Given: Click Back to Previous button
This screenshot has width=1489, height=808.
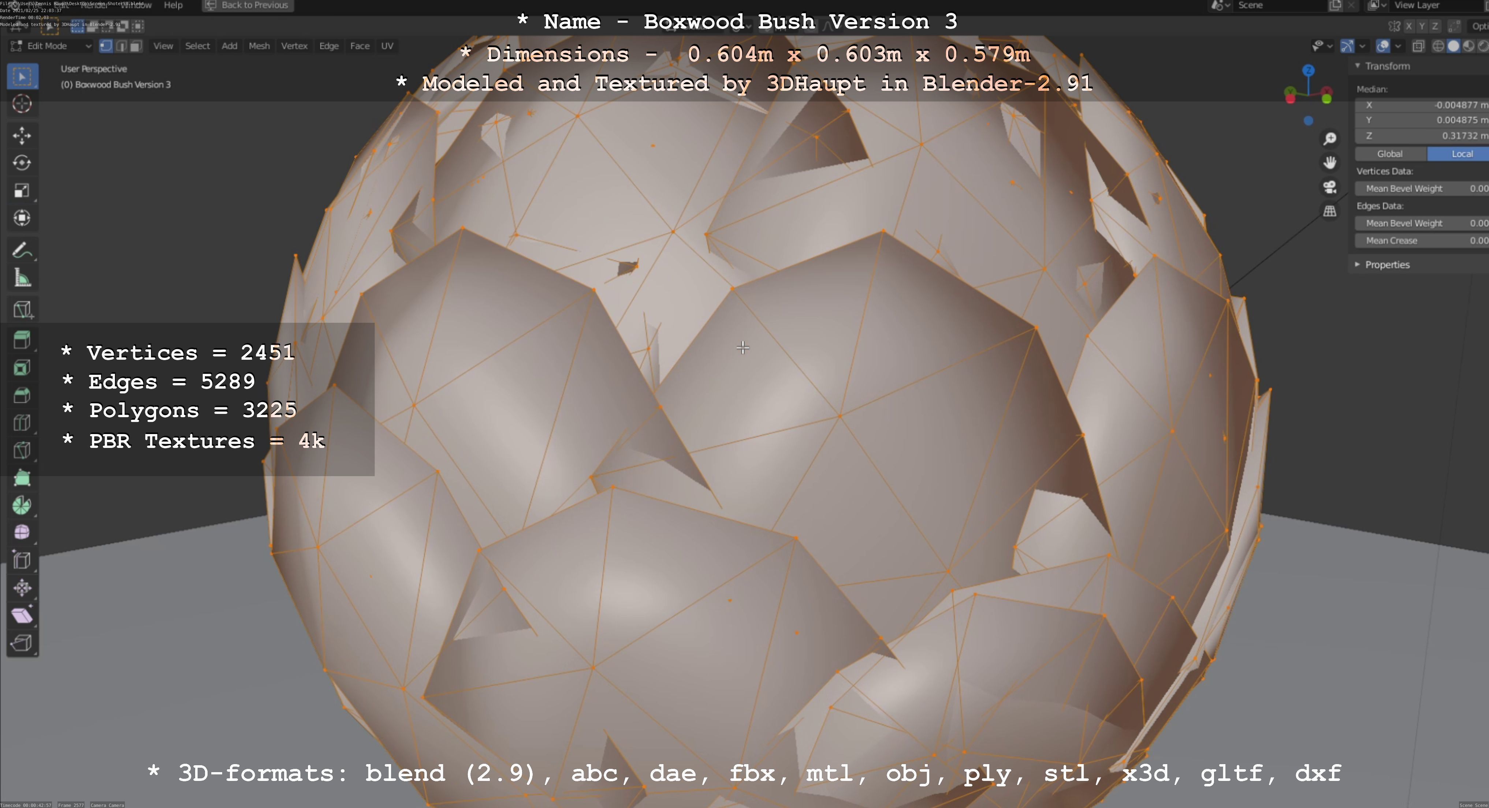Looking at the screenshot, I should 248,6.
